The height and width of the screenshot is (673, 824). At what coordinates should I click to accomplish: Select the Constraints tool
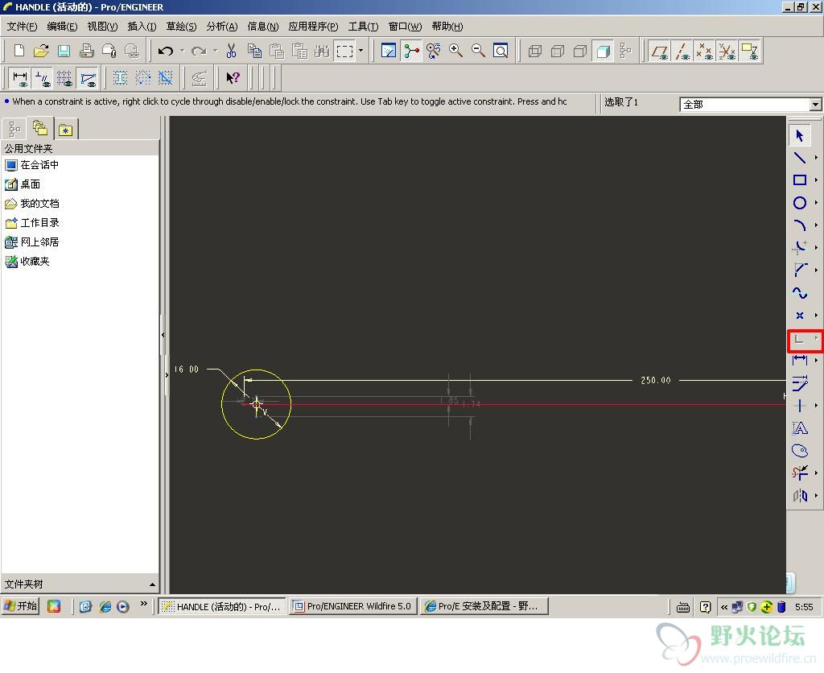tap(800, 406)
